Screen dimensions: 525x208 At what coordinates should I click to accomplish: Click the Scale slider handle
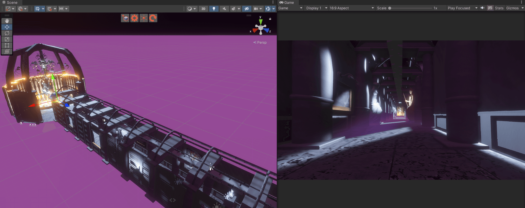click(390, 8)
